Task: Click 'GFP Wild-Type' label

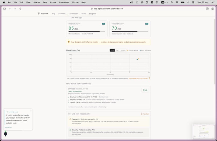Action: click(x=76, y=18)
